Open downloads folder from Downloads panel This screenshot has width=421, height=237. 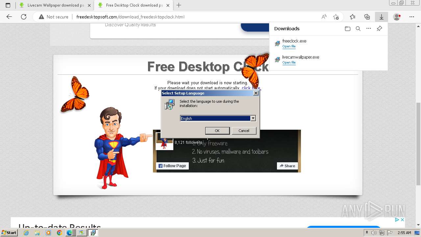pyautogui.click(x=348, y=29)
